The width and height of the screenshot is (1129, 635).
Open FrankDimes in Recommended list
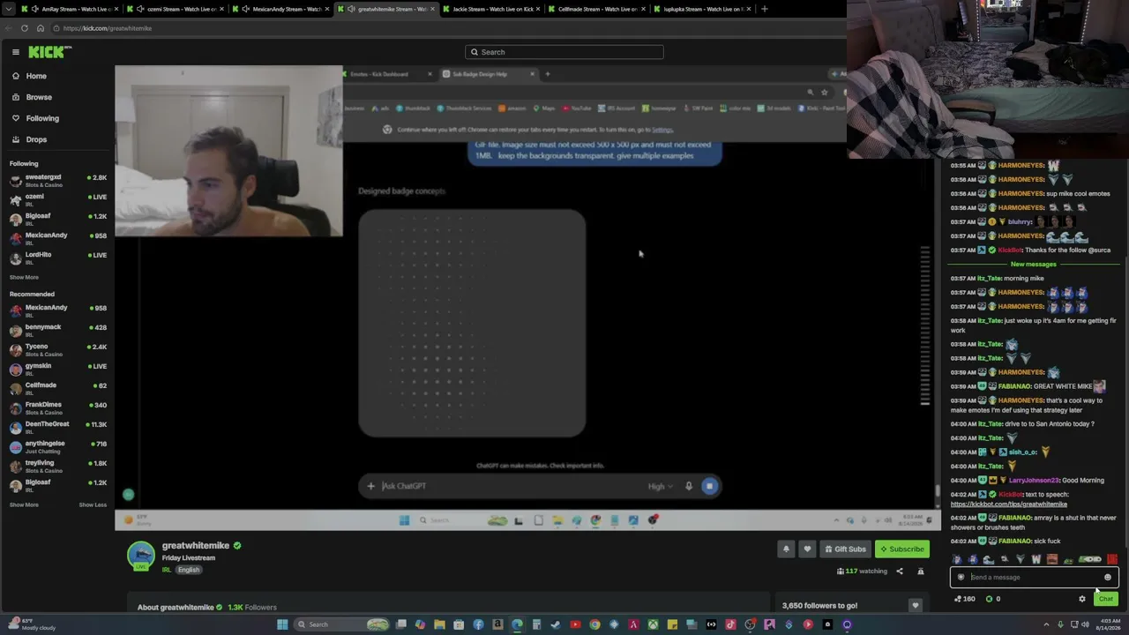click(x=57, y=408)
